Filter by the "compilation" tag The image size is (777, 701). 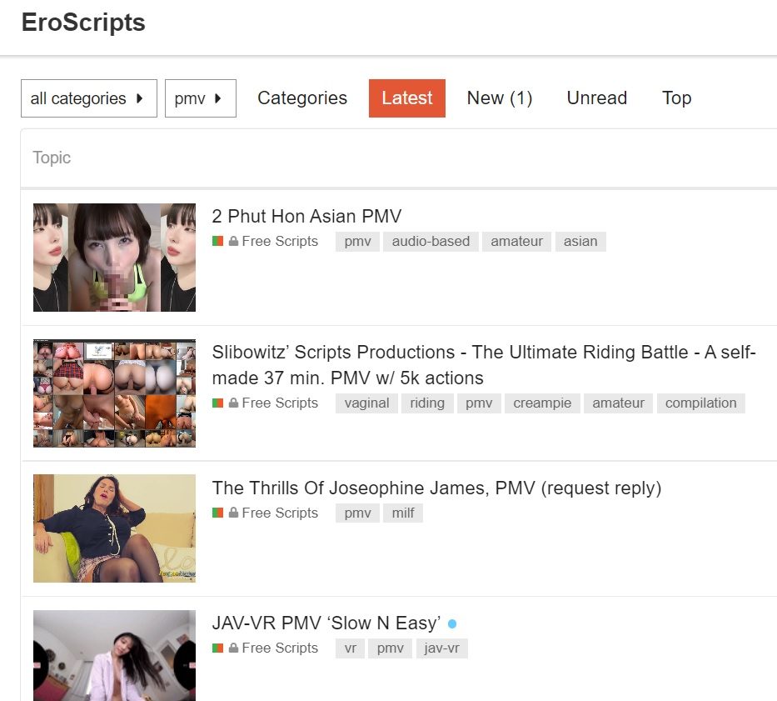(x=700, y=403)
